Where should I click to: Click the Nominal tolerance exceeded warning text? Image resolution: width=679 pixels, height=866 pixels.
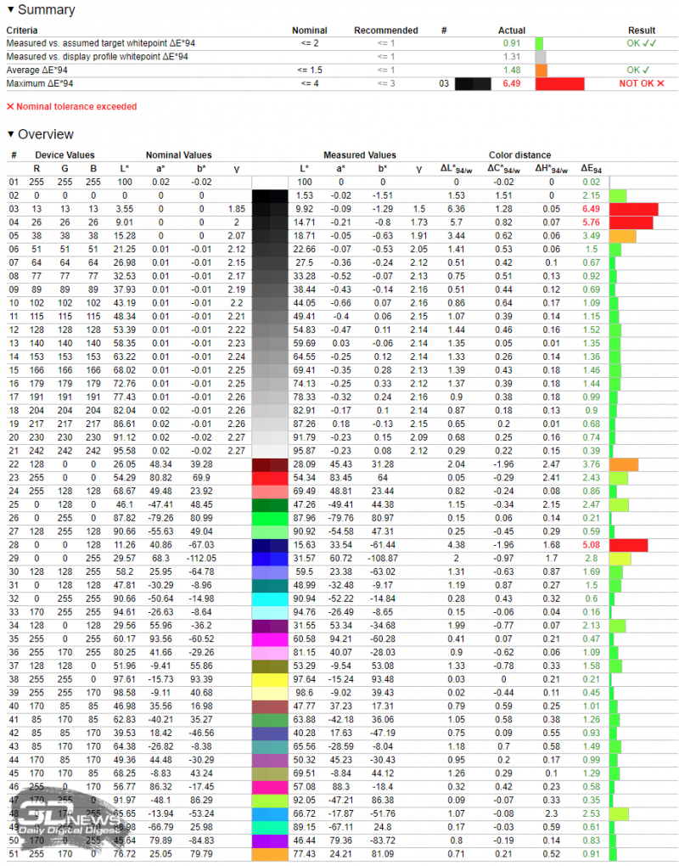(x=77, y=107)
